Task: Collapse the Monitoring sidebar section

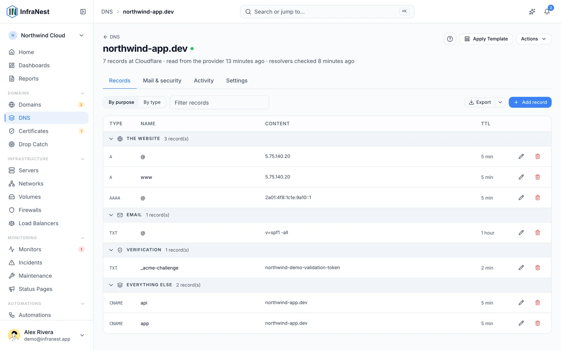Action: point(82,238)
